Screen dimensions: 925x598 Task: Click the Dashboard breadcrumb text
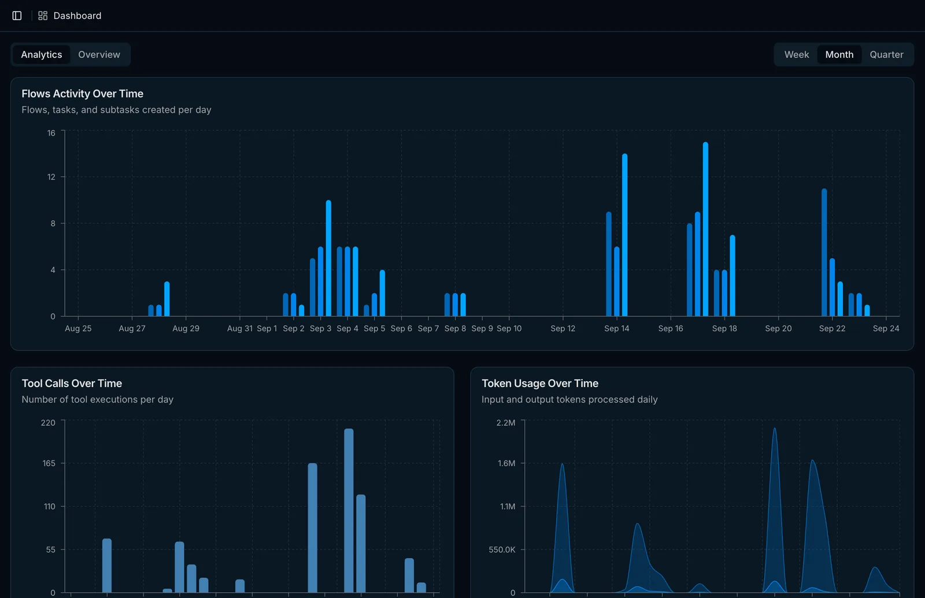[77, 16]
